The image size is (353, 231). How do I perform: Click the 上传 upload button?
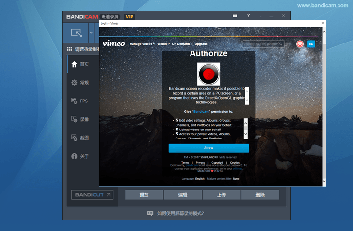click(x=221, y=195)
